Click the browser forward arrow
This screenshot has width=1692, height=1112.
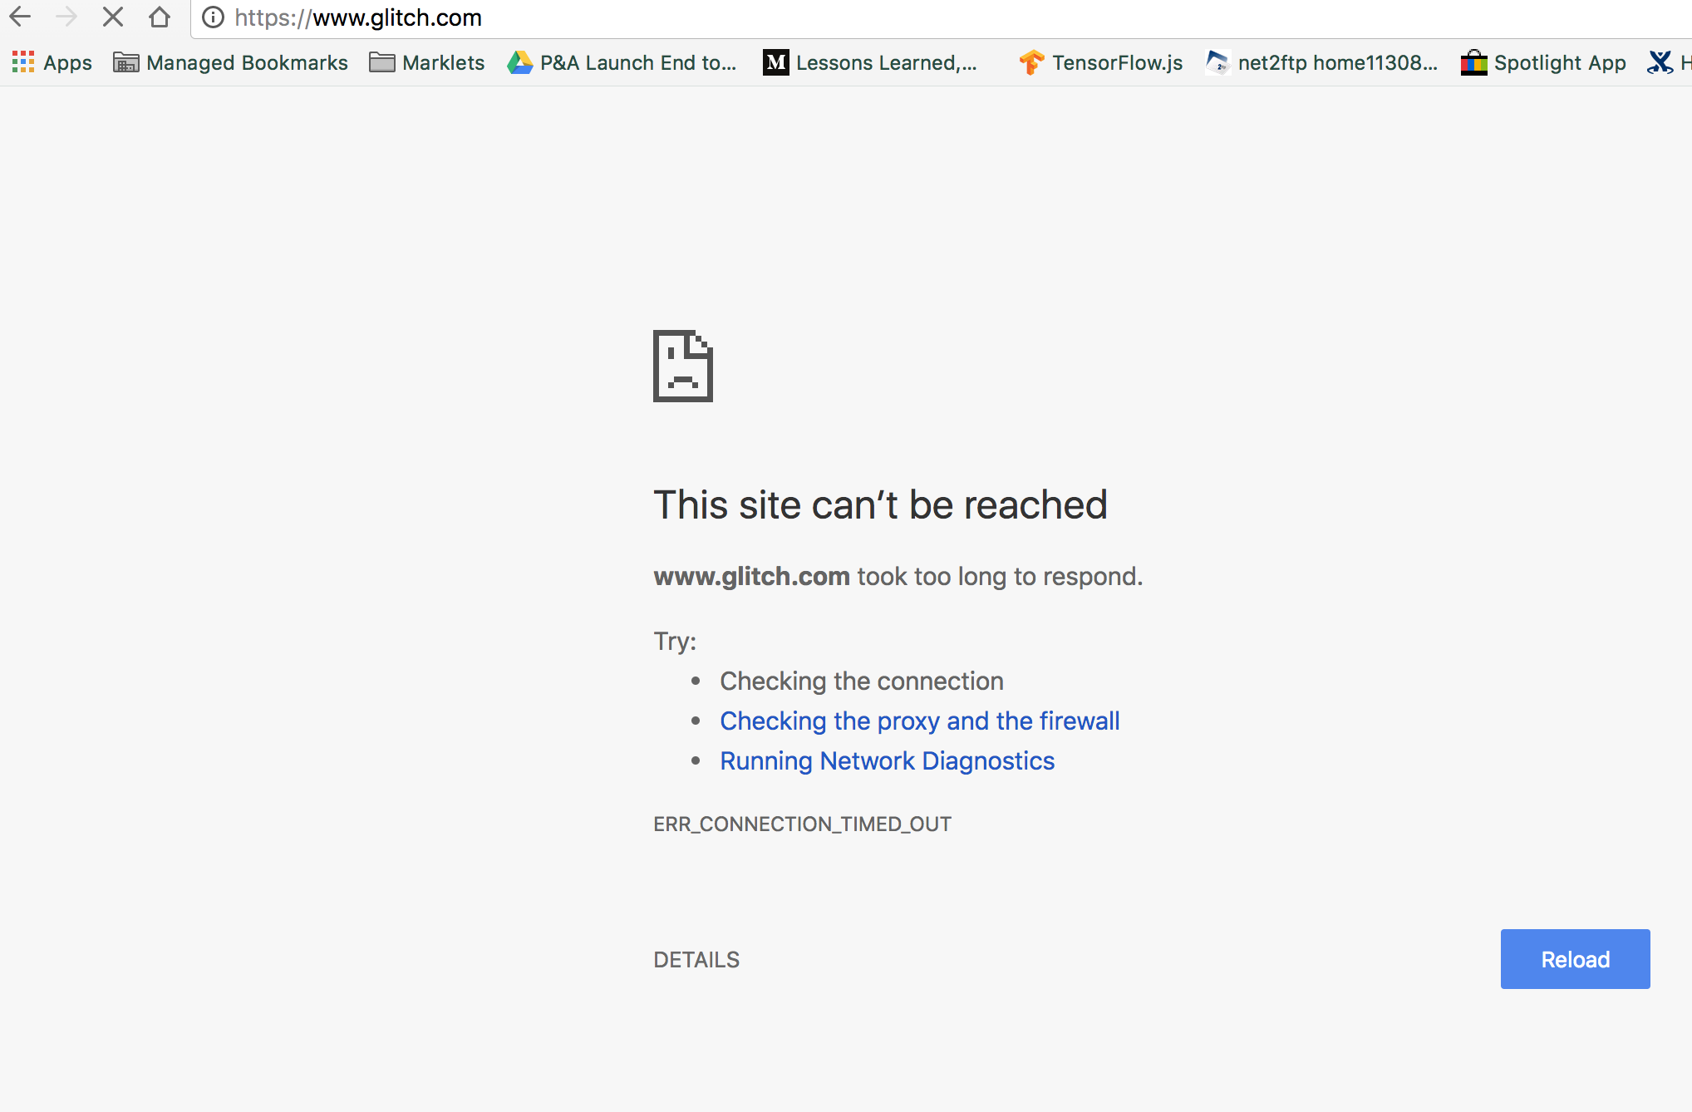66,17
